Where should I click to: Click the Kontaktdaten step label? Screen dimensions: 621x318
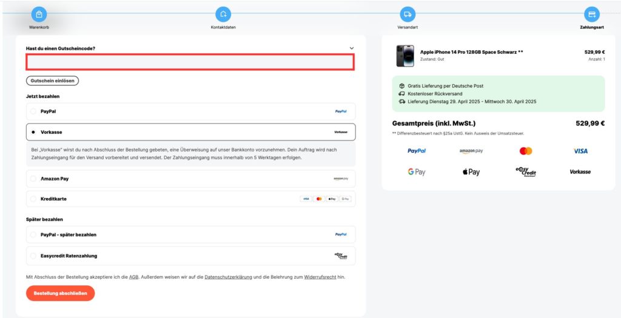click(x=223, y=27)
